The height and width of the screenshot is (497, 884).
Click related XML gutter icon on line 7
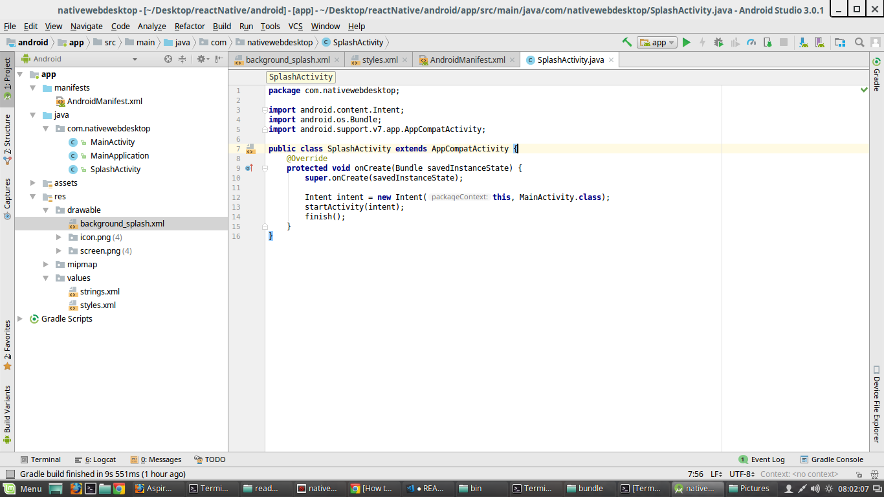pyautogui.click(x=250, y=149)
